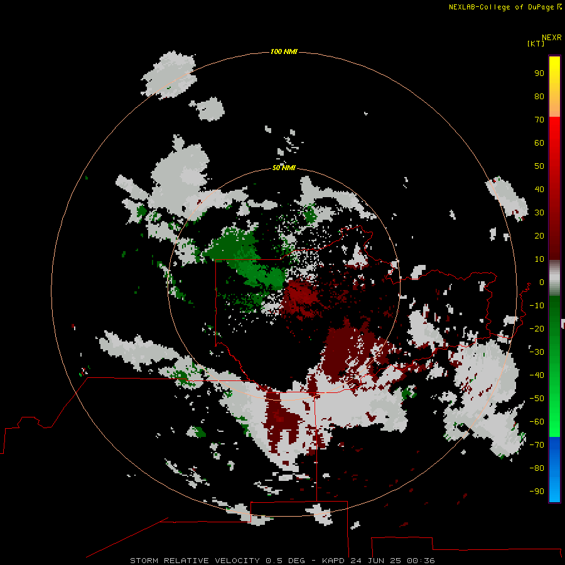Click the 100 NMI range ring label

284,51
